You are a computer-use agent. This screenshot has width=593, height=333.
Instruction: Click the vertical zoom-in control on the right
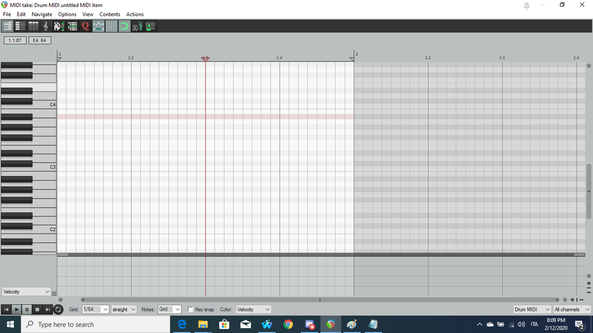pyautogui.click(x=589, y=283)
